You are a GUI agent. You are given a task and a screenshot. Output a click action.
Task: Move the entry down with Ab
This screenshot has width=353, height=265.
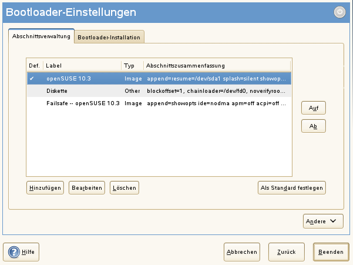click(313, 126)
